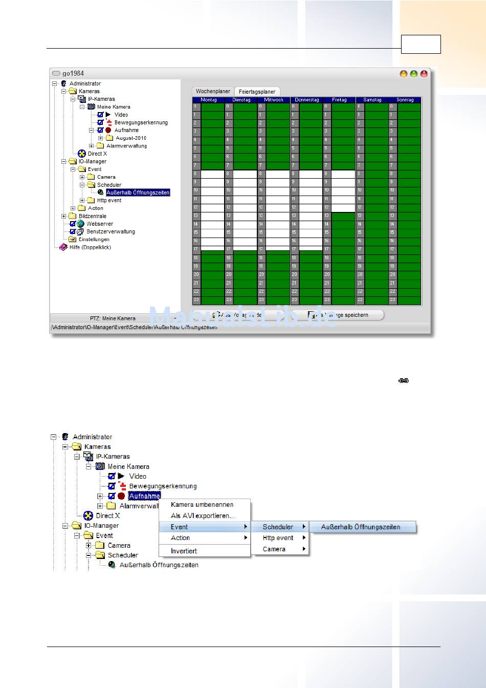Click the Http event folder icon in go1984 window

[91, 200]
